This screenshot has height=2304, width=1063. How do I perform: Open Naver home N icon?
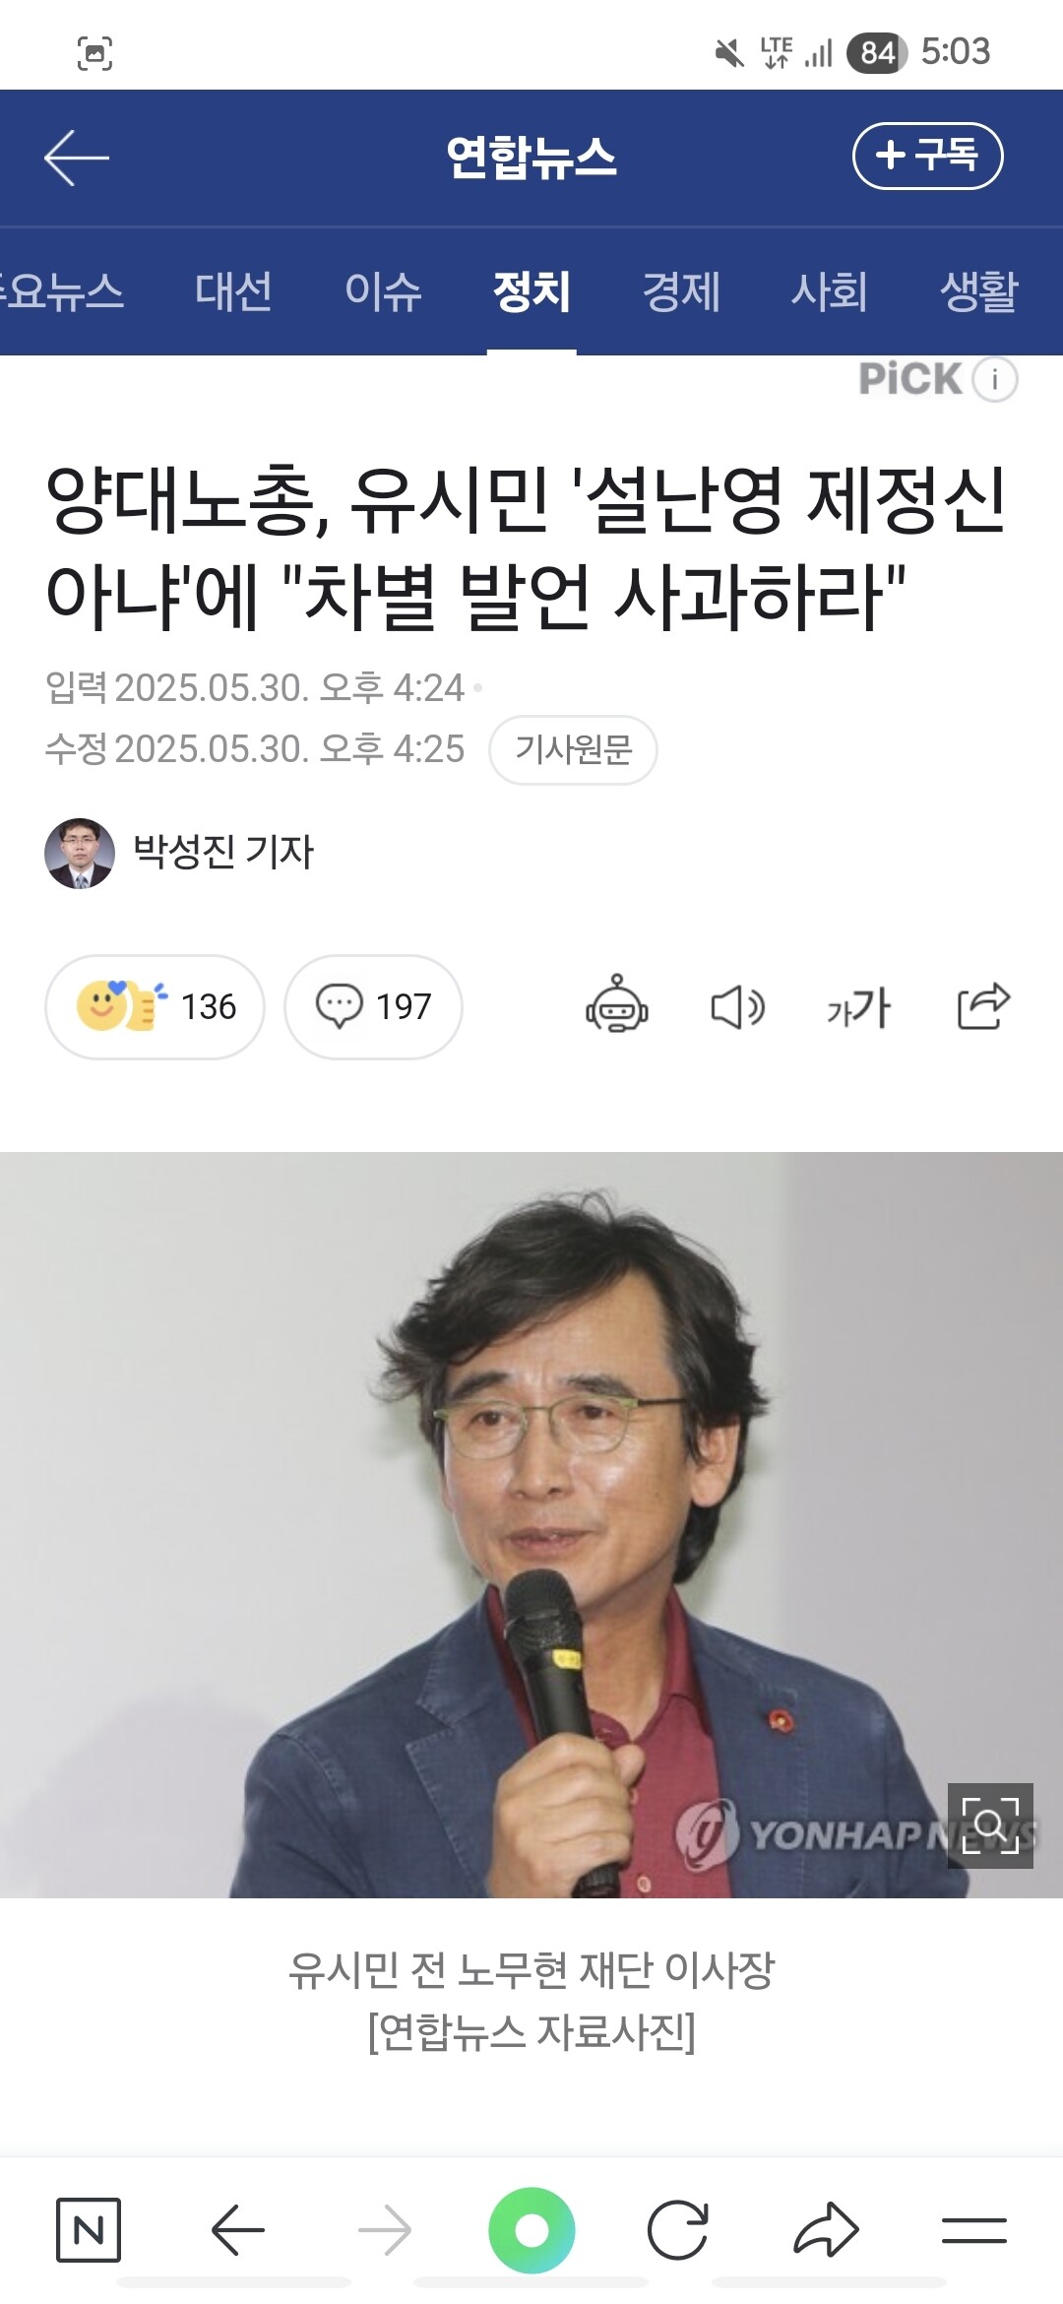[x=89, y=2229]
